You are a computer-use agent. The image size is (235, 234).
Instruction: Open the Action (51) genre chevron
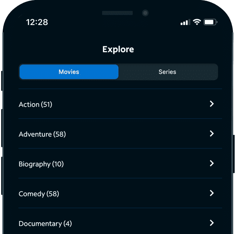click(x=211, y=104)
